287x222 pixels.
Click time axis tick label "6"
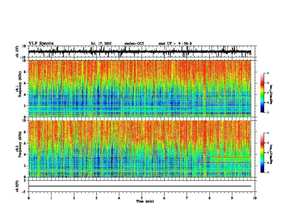pyautogui.click(x=164, y=198)
